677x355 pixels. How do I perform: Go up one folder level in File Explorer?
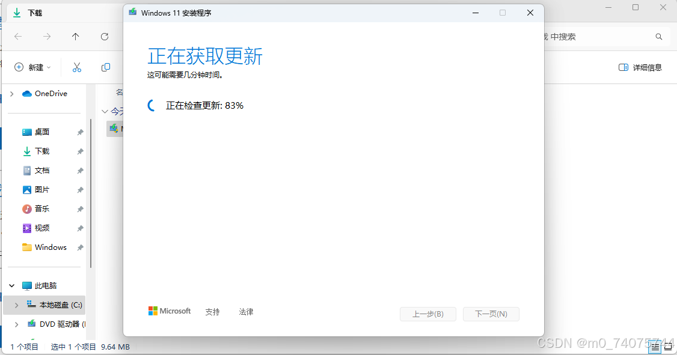pos(76,37)
